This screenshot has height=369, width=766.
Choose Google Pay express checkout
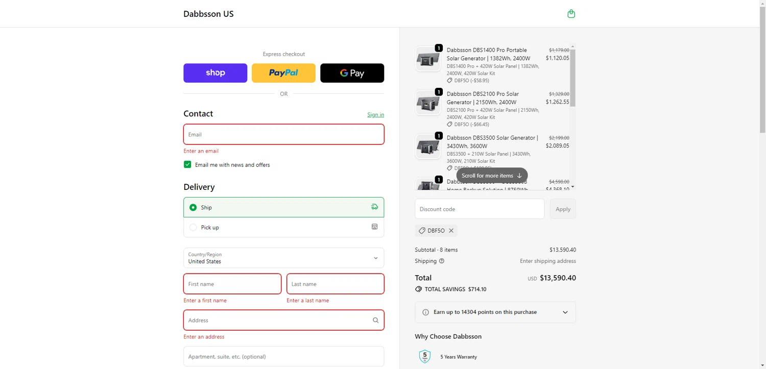click(x=352, y=73)
